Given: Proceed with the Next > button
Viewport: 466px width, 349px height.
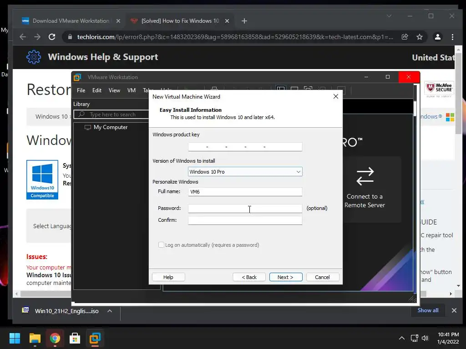Looking at the screenshot, I should tap(286, 277).
